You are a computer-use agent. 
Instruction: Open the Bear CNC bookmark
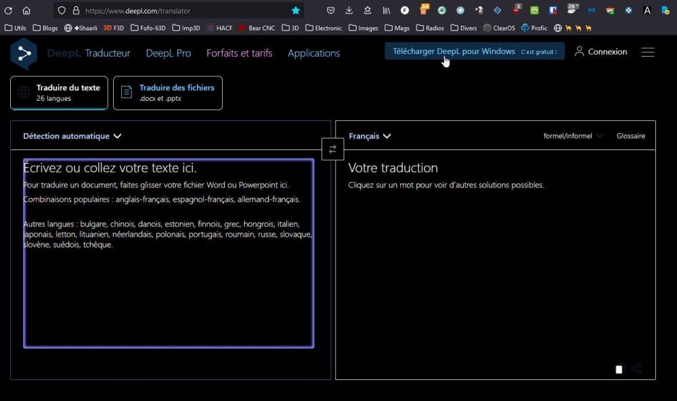(257, 28)
